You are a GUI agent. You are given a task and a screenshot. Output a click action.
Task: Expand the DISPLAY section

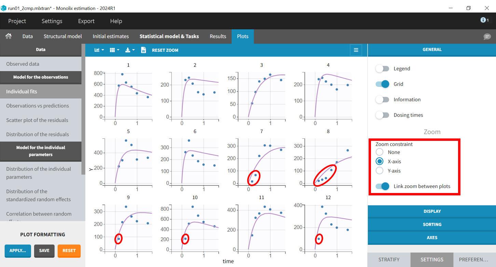coord(432,211)
